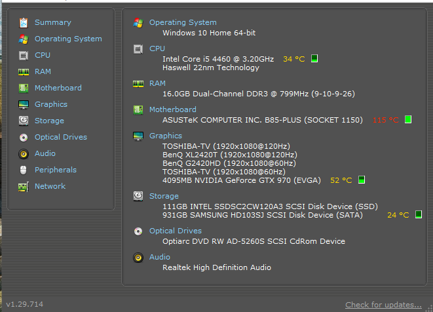Click the Windows 10 Home 64-bit text

pos(209,33)
